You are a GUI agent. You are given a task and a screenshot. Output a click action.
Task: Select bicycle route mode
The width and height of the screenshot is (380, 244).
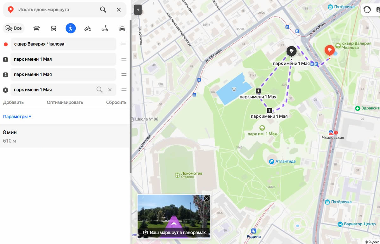pyautogui.click(x=88, y=28)
